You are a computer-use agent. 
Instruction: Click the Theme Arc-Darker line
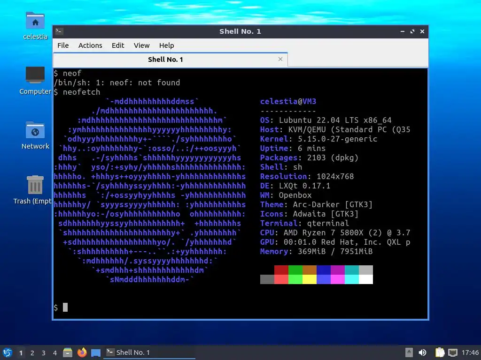tap(316, 204)
